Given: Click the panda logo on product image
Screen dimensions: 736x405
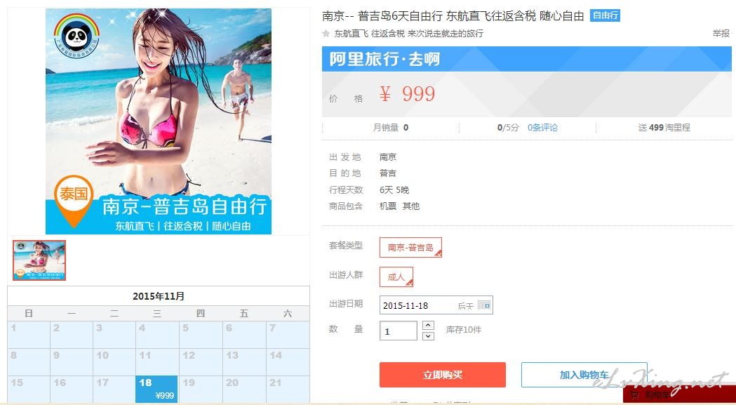Looking at the screenshot, I should coord(77,36).
